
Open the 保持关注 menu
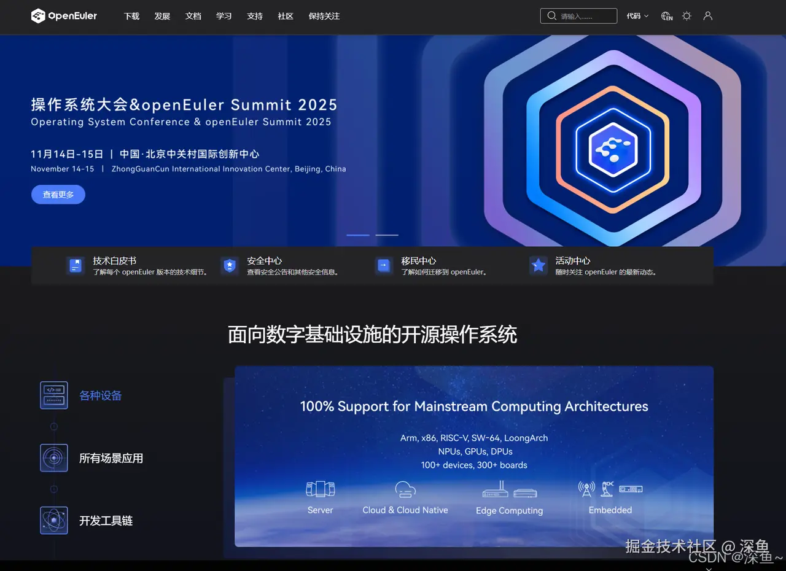click(x=324, y=17)
